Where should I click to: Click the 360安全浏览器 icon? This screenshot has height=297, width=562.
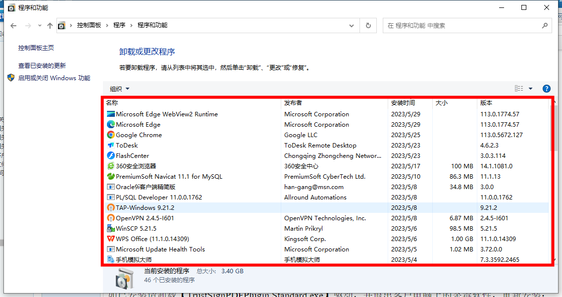(x=111, y=166)
